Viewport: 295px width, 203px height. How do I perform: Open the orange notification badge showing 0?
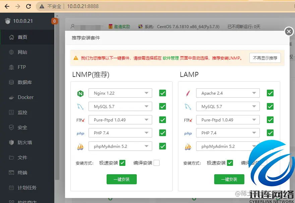point(54,21)
